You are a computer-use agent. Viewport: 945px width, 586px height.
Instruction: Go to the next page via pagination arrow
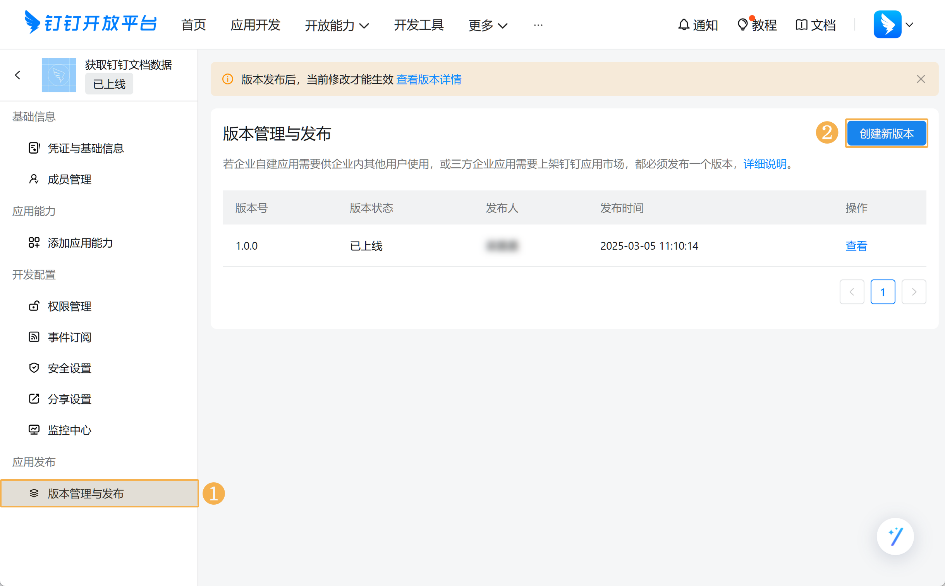click(x=914, y=292)
